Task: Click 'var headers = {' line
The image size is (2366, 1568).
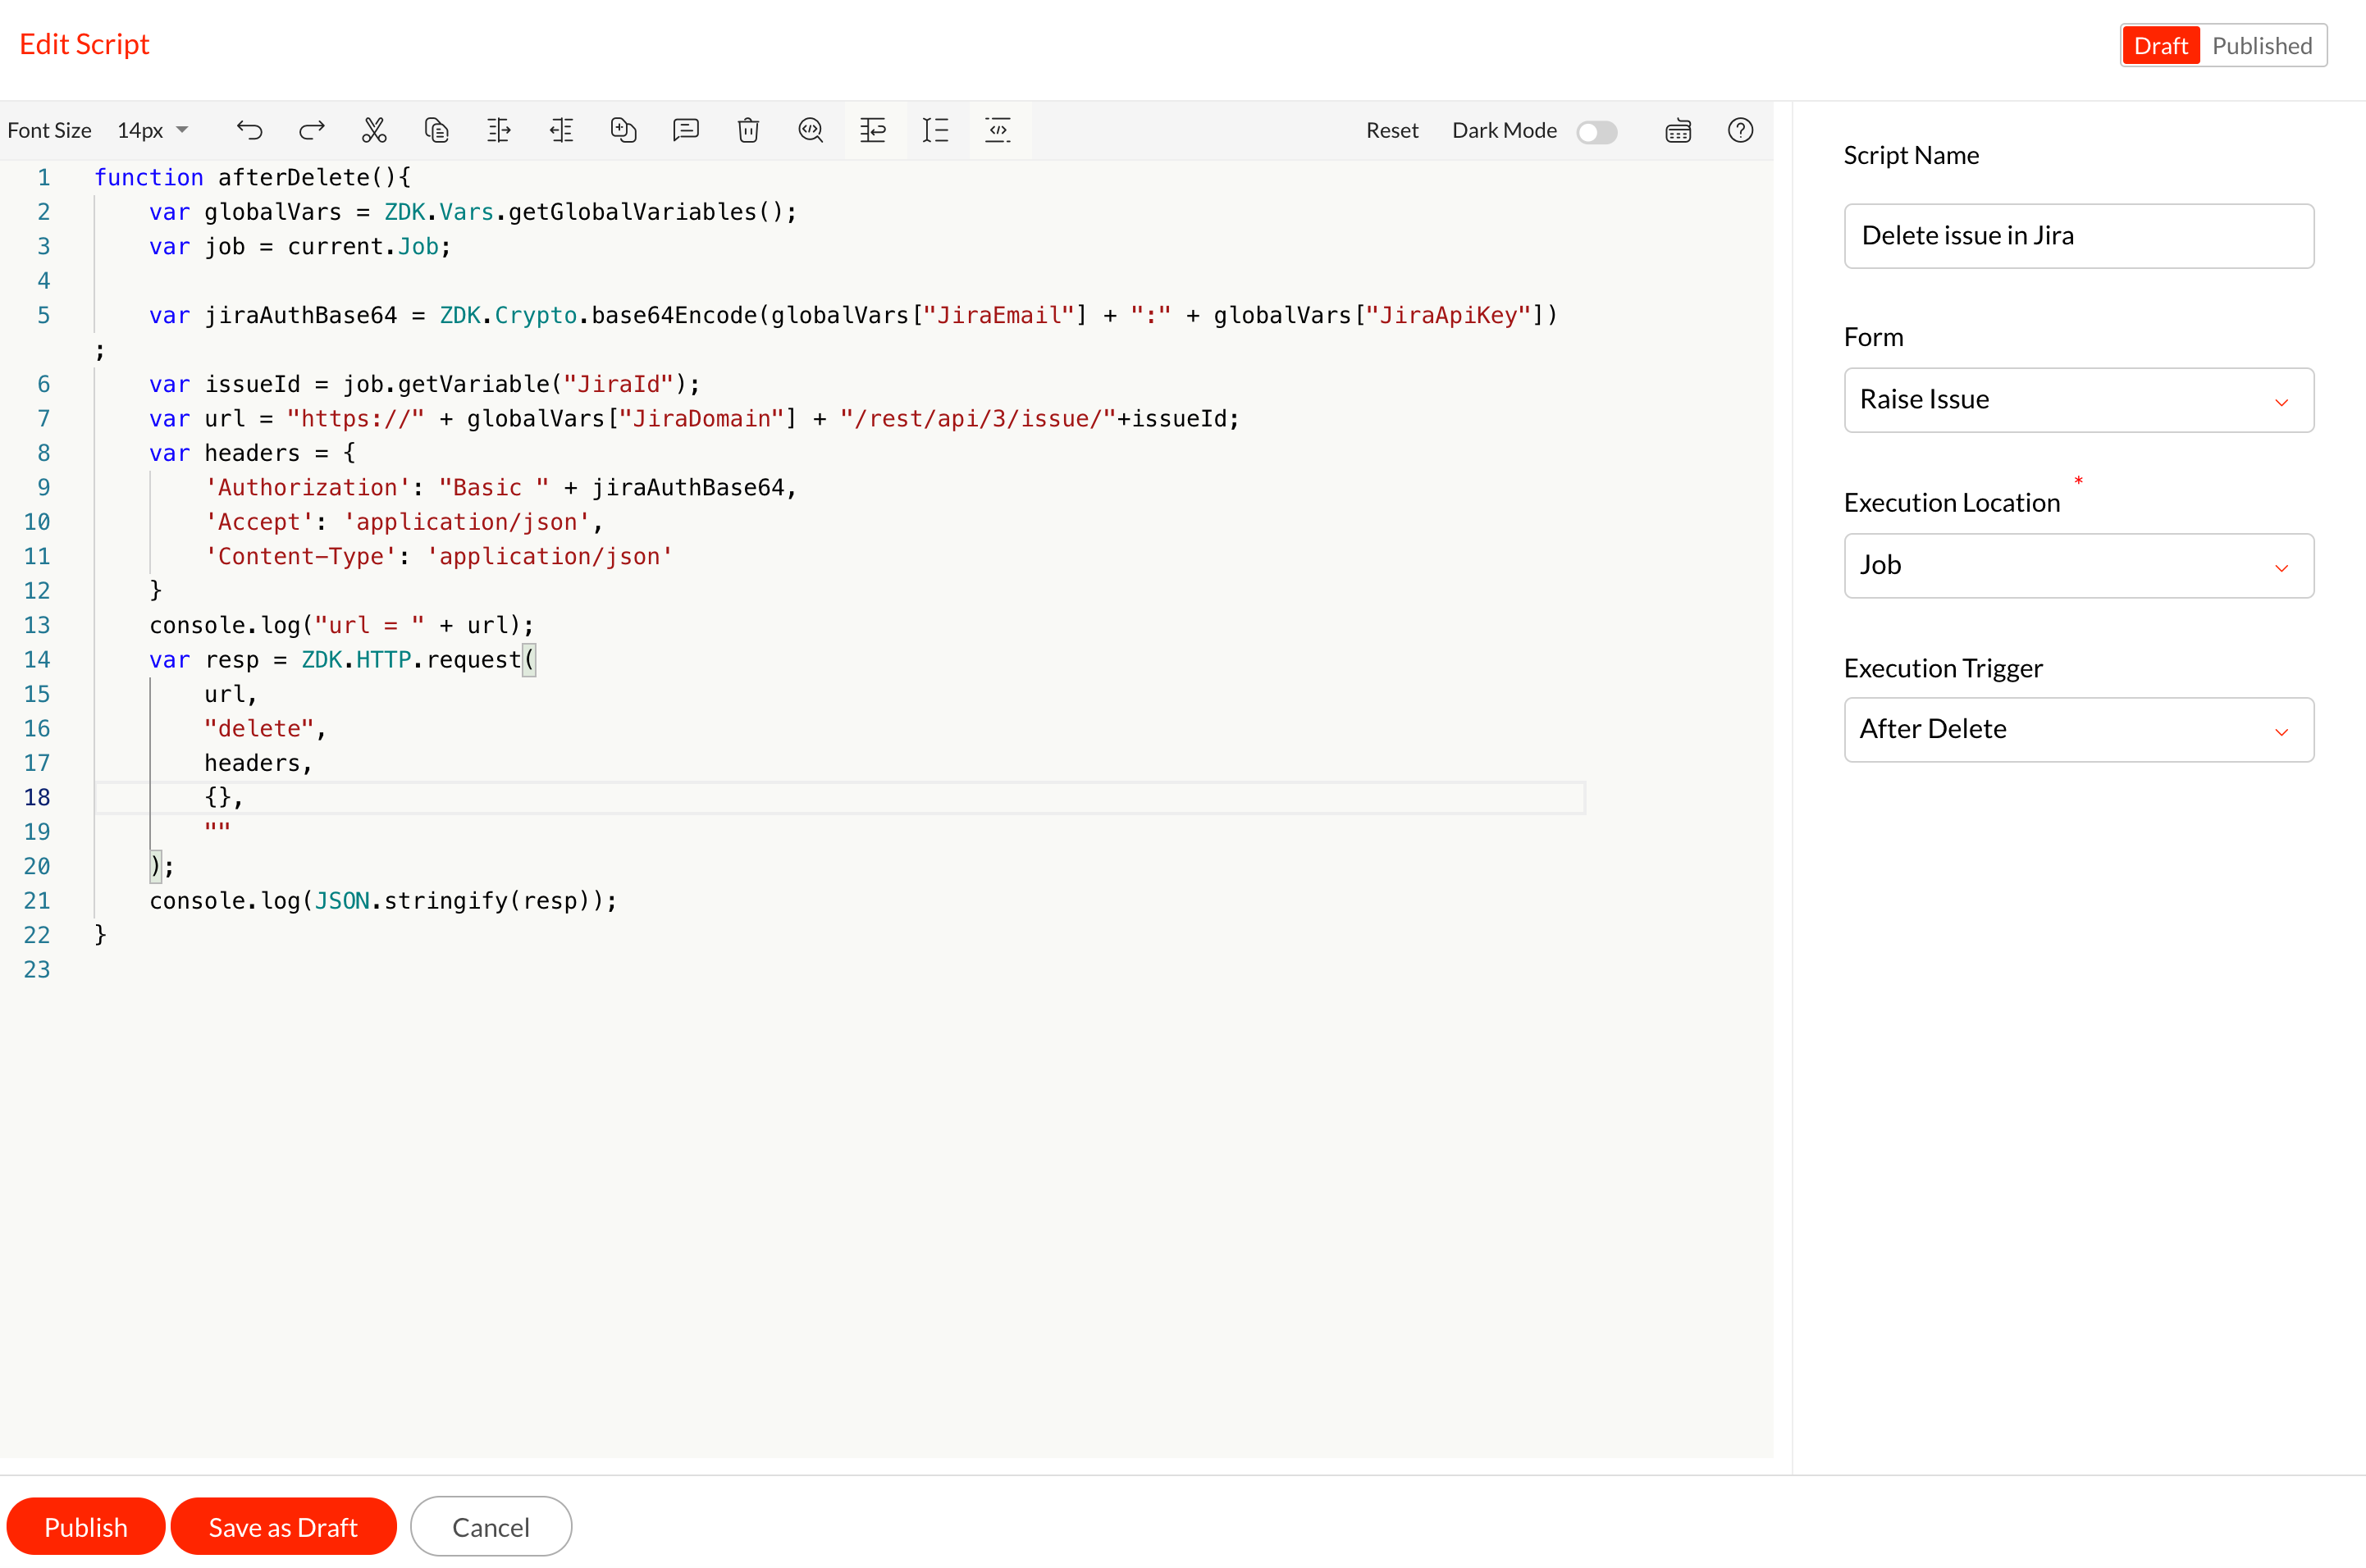Action: (x=252, y=453)
